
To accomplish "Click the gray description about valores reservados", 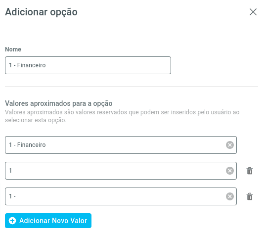I will 122,116.
